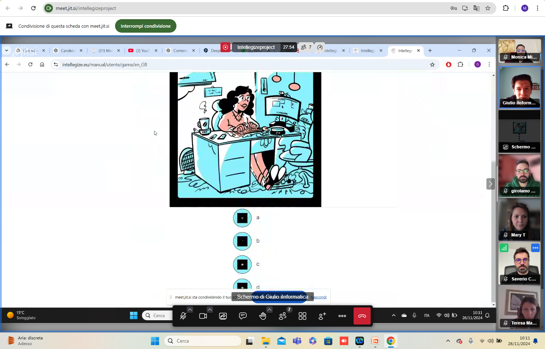This screenshot has height=349, width=545.
Task: Open the M profile avatar in Chrome
Action: click(x=525, y=8)
